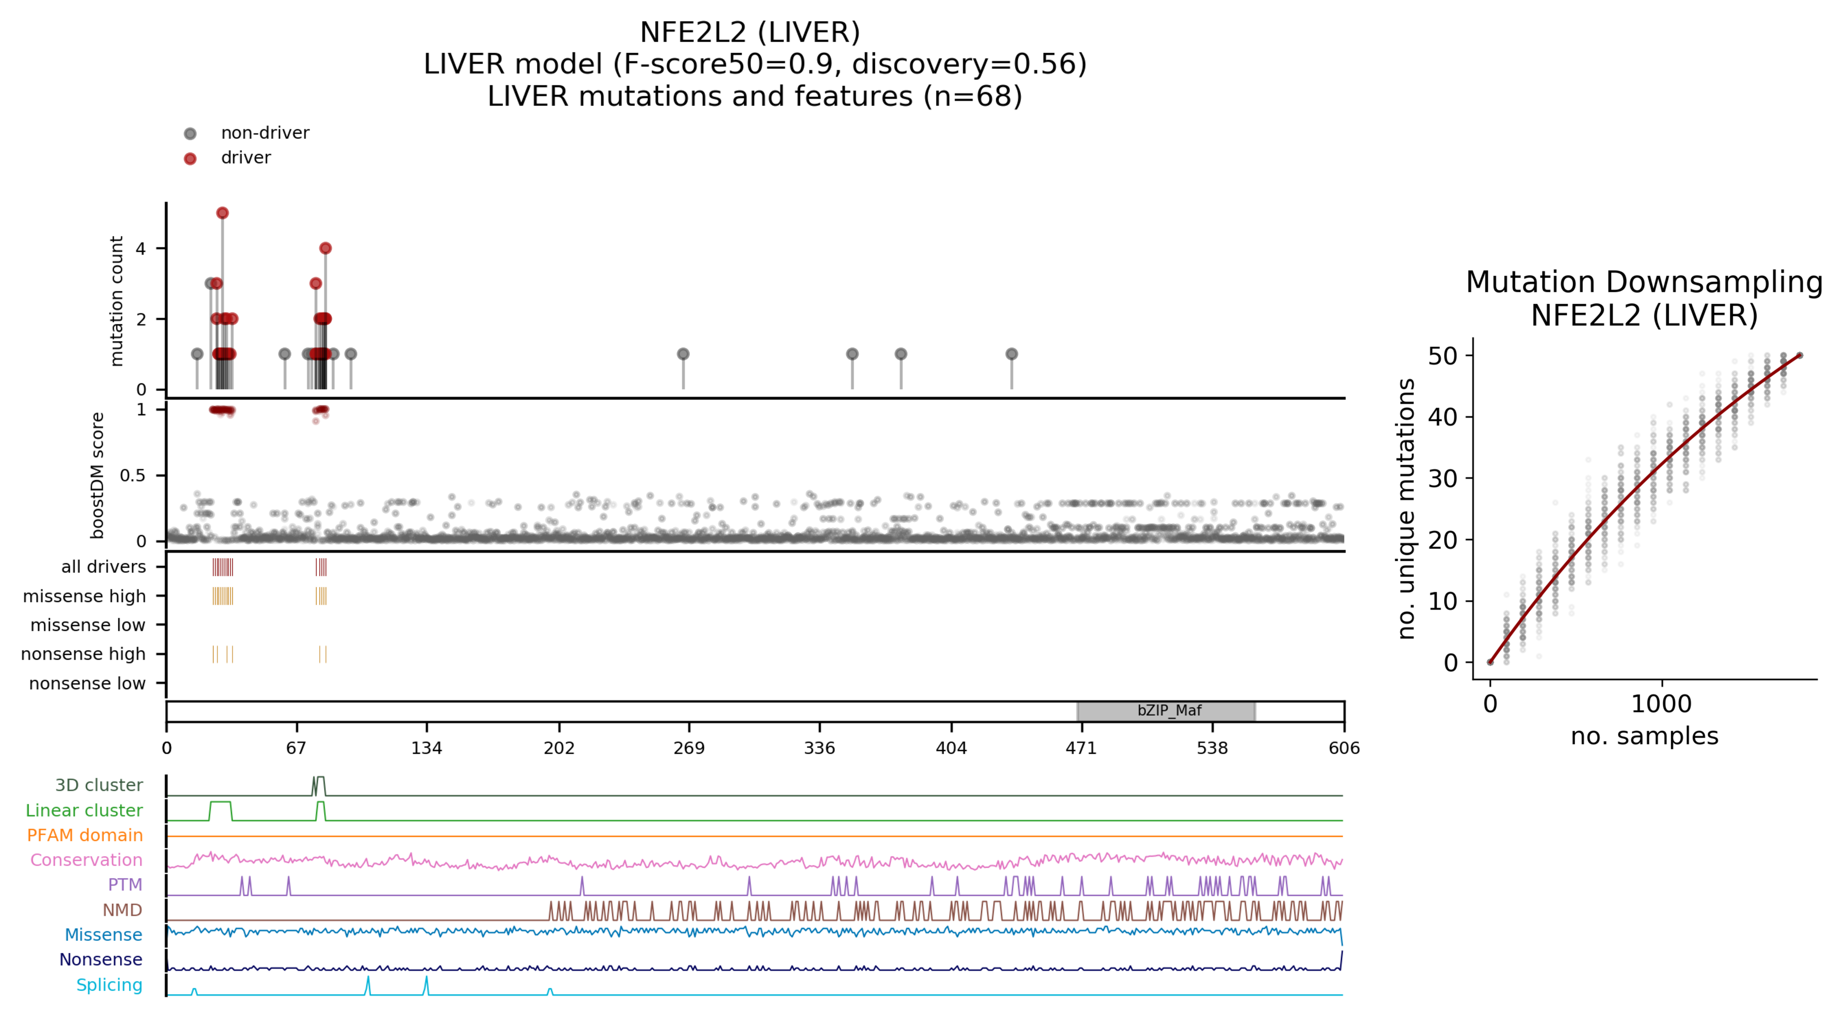Click the 'Splicing' track label
This screenshot has height=1019, width=1839.
109,985
